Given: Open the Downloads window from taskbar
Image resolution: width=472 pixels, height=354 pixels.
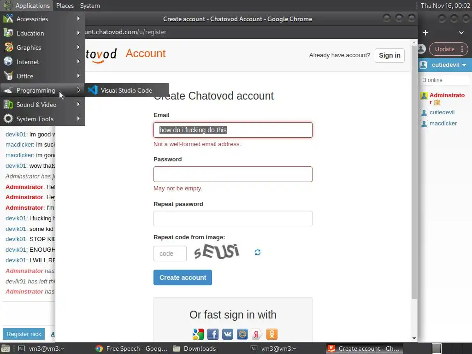Looking at the screenshot, I should coord(195,348).
